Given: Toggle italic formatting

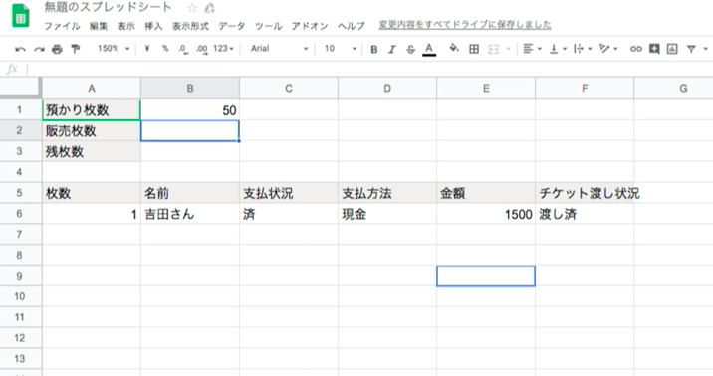Looking at the screenshot, I should pyautogui.click(x=392, y=49).
